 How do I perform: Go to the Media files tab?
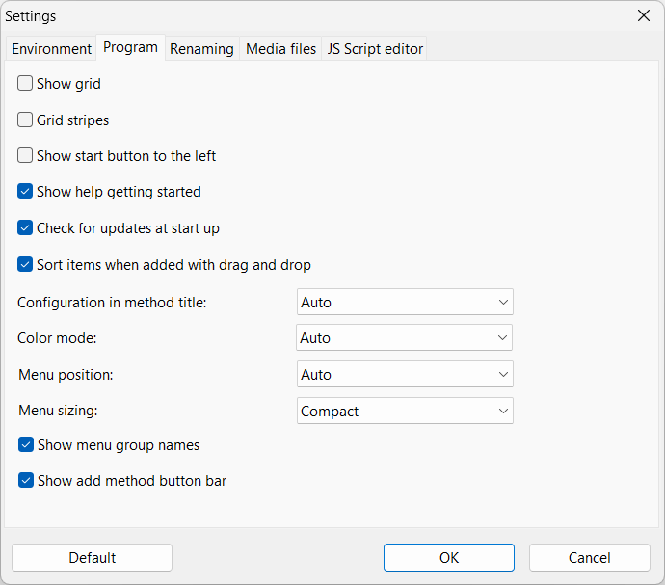click(x=280, y=49)
